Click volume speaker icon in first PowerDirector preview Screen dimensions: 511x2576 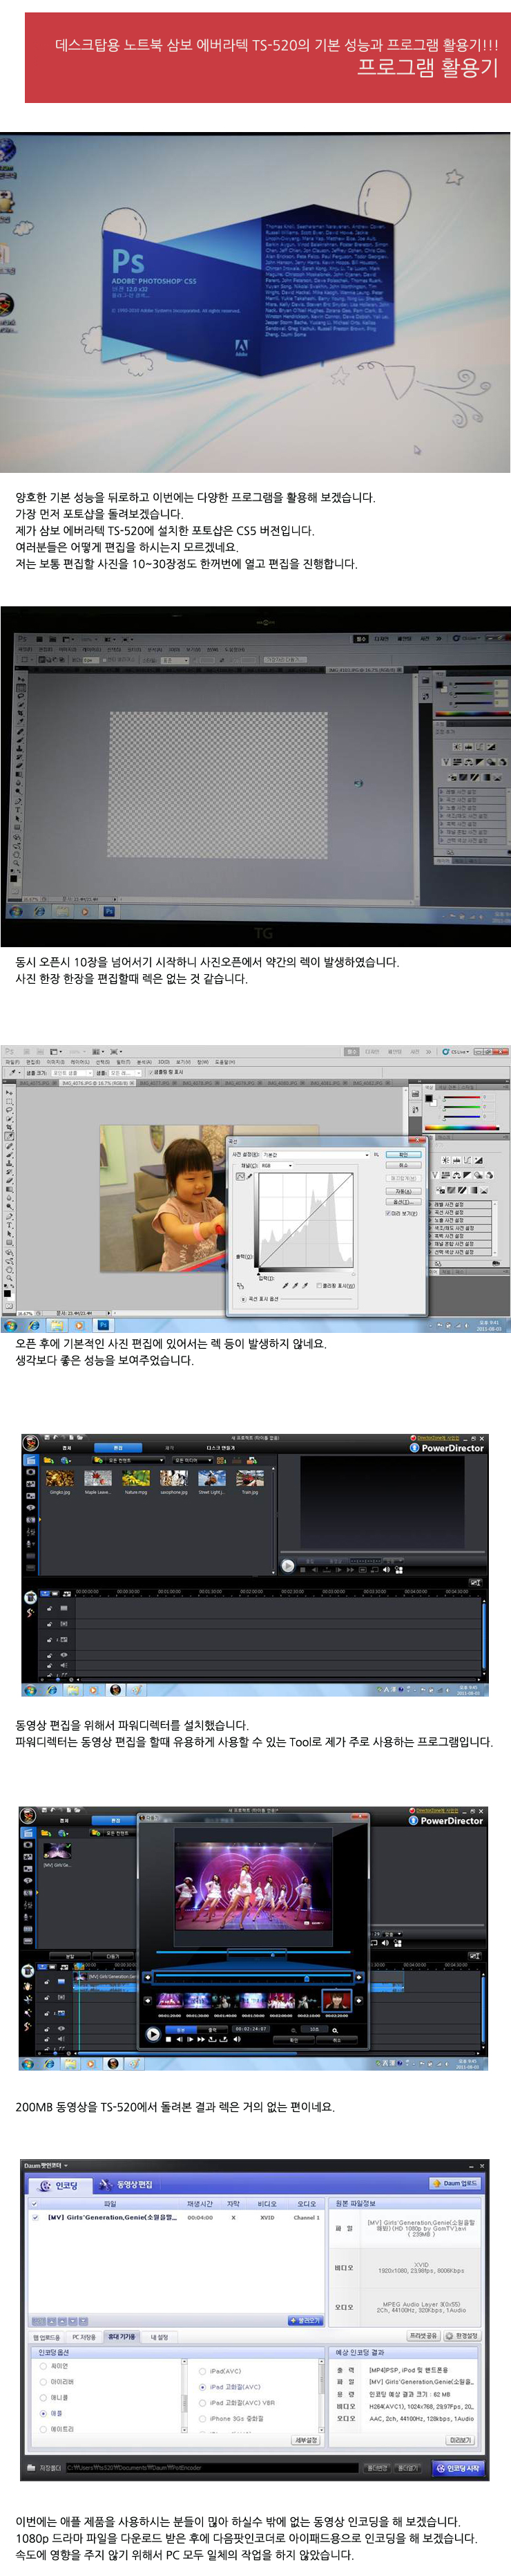386,1570
